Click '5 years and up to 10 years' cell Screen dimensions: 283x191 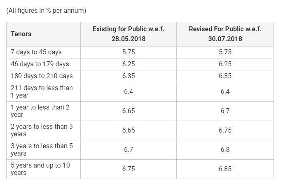(40, 169)
